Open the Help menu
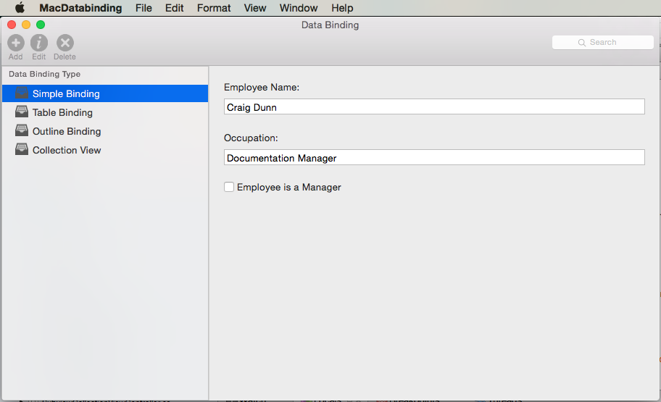Image resolution: width=661 pixels, height=402 pixels. pos(342,8)
